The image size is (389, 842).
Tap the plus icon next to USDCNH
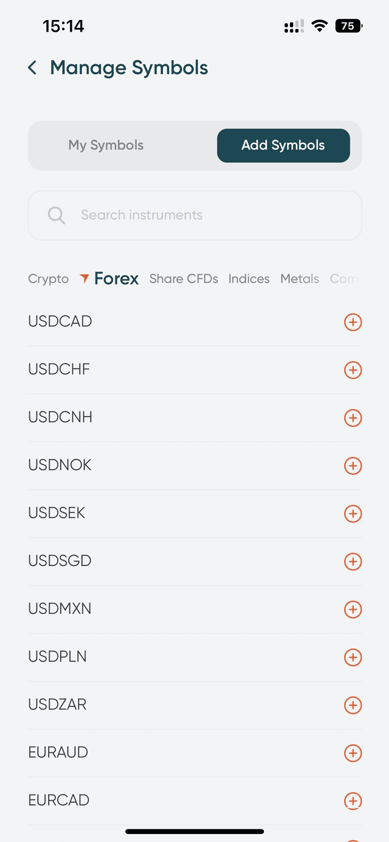(x=353, y=418)
